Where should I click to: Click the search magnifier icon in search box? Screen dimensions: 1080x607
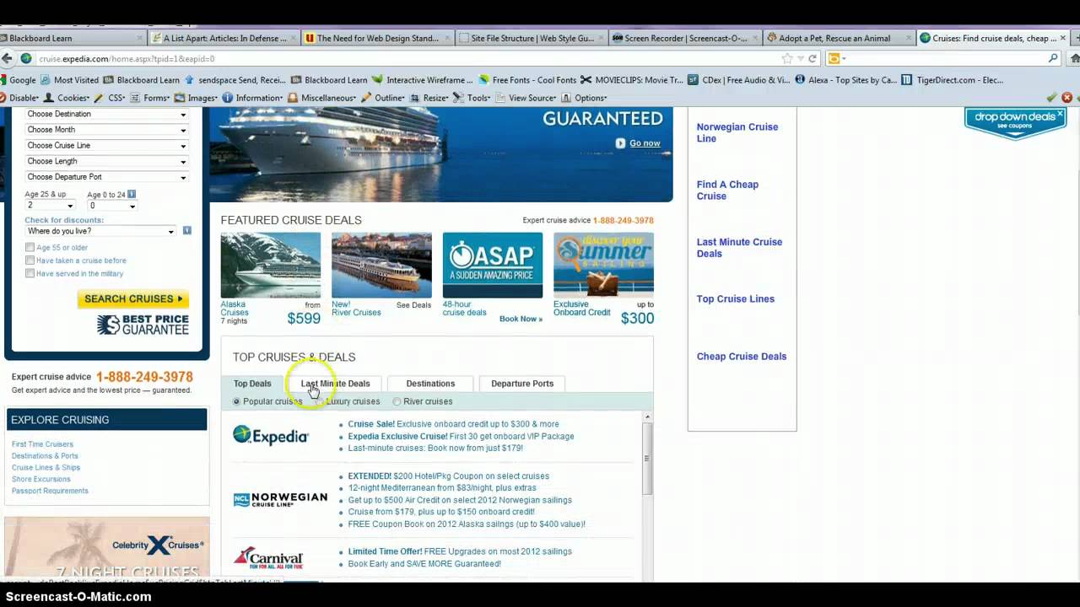pyautogui.click(x=1053, y=58)
